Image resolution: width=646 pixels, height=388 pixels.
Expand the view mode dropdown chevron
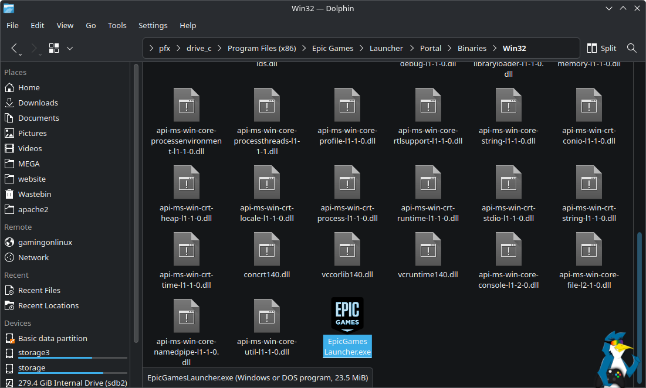(x=70, y=48)
